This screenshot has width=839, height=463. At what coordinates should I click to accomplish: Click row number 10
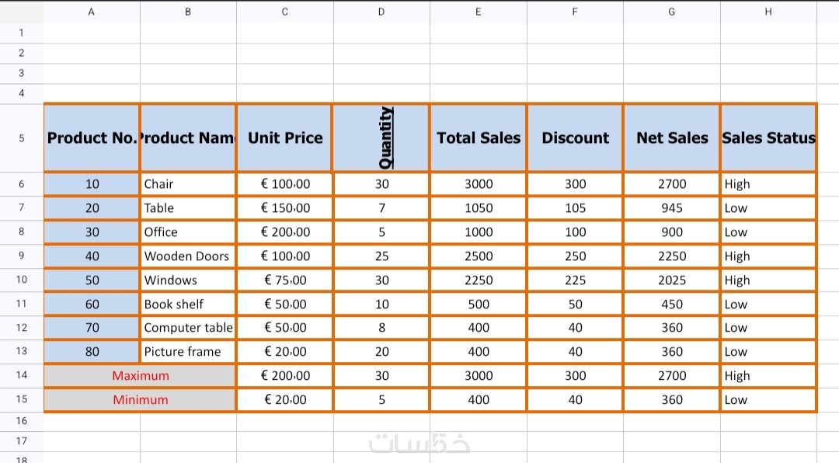tap(21, 280)
